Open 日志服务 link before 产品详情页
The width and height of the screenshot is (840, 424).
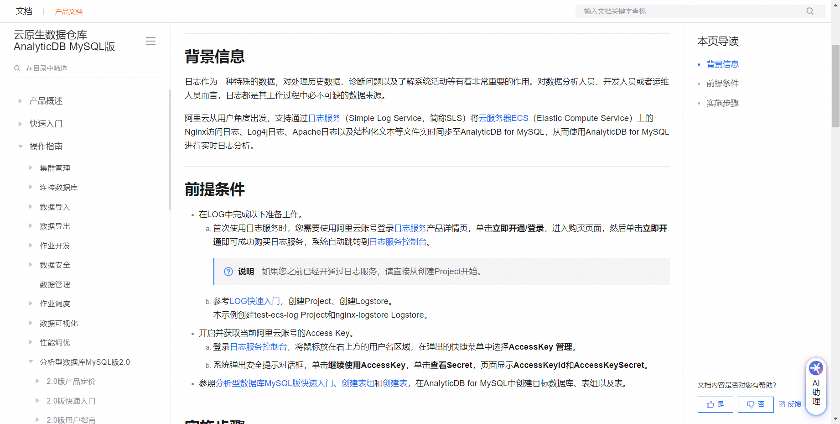click(410, 228)
